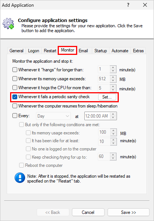Increase the hang minutes spinner up arrow
This screenshot has height=221, width=154.
point(113,68)
